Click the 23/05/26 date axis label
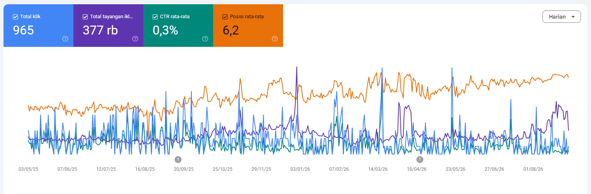The image size is (591, 194). point(455,169)
